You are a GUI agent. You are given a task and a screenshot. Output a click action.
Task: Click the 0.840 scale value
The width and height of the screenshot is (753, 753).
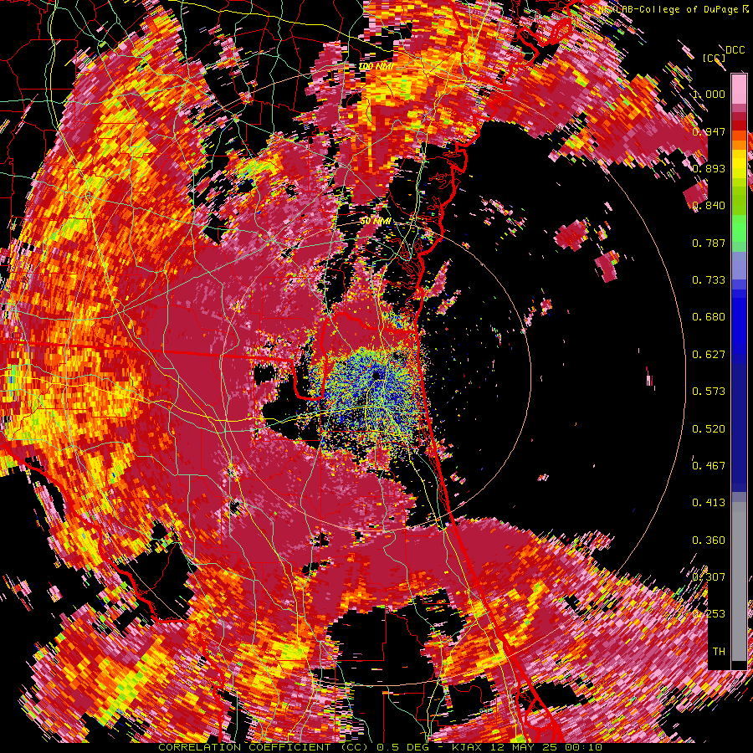coord(709,206)
